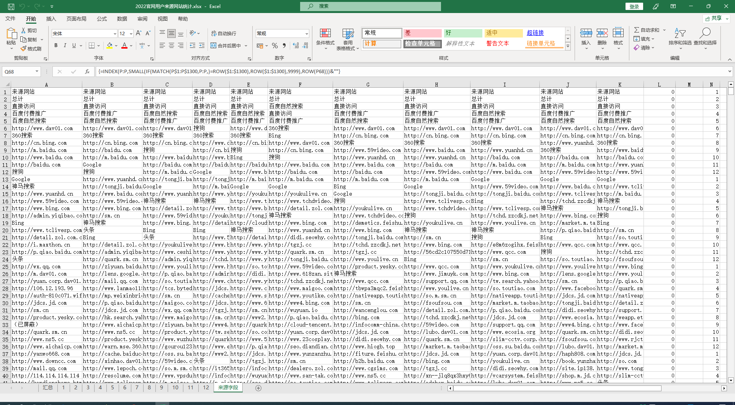Open the 文件 (File) menu
The height and width of the screenshot is (405, 735).
click(x=10, y=19)
